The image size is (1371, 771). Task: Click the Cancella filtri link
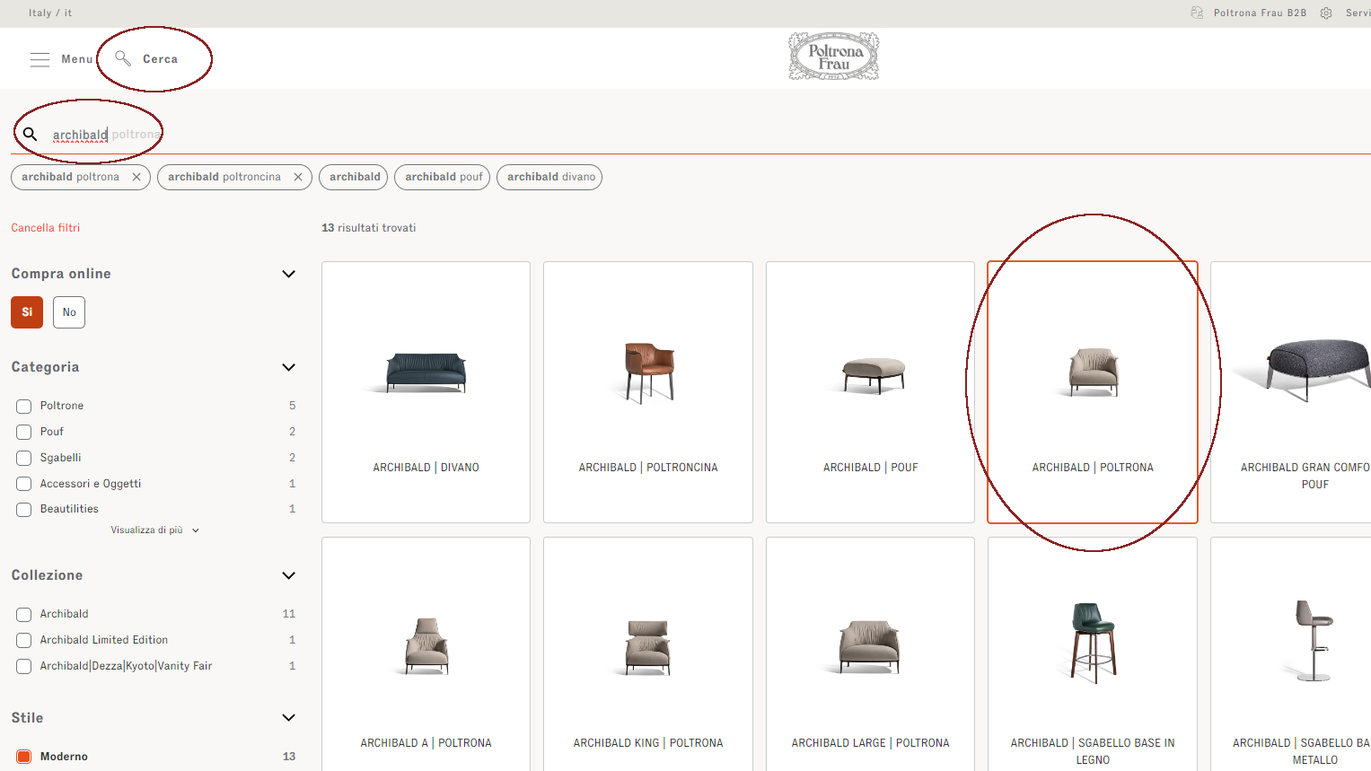coord(46,228)
